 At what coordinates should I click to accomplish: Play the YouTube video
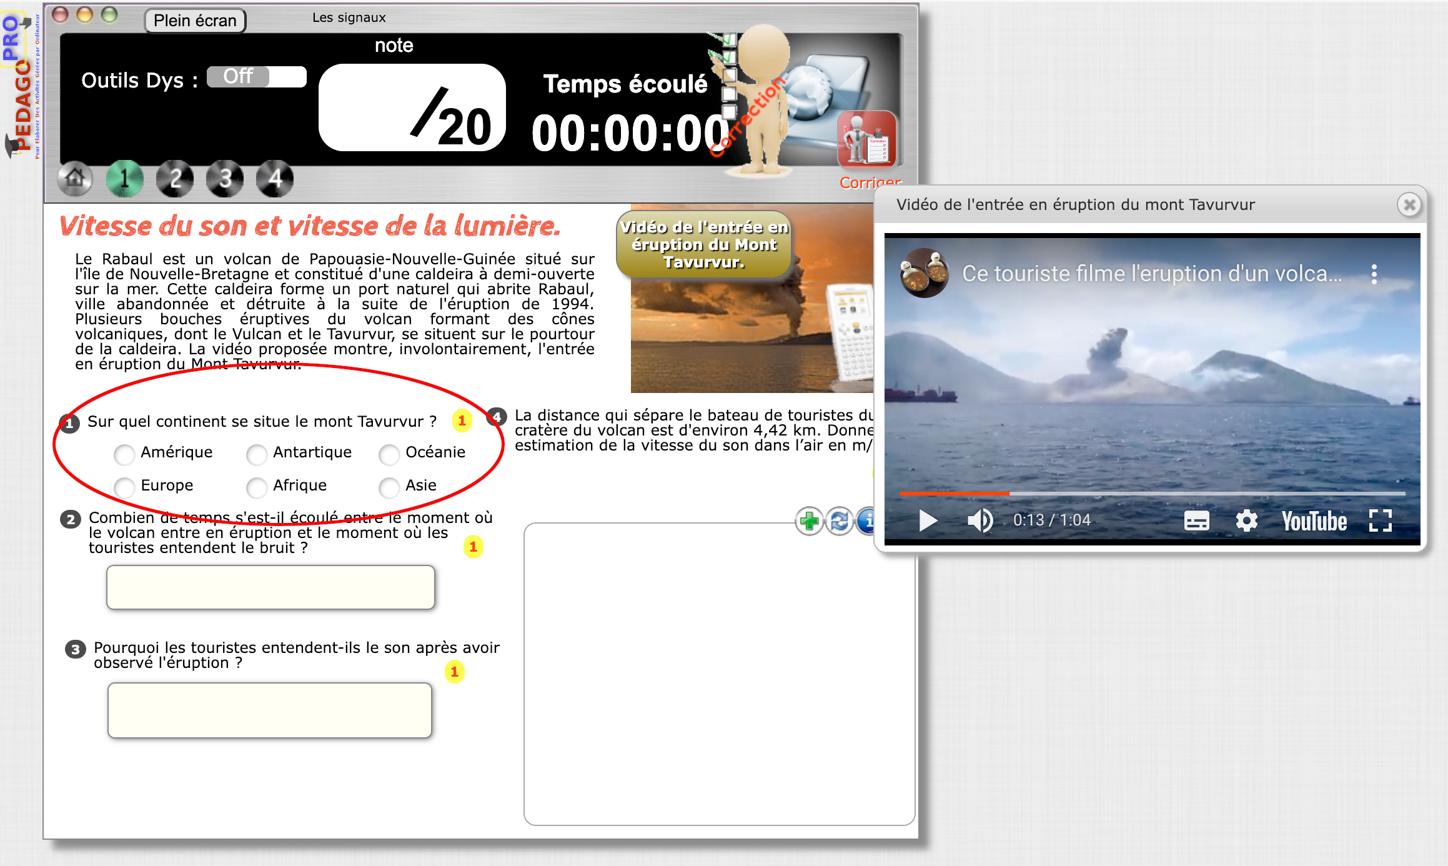[928, 520]
